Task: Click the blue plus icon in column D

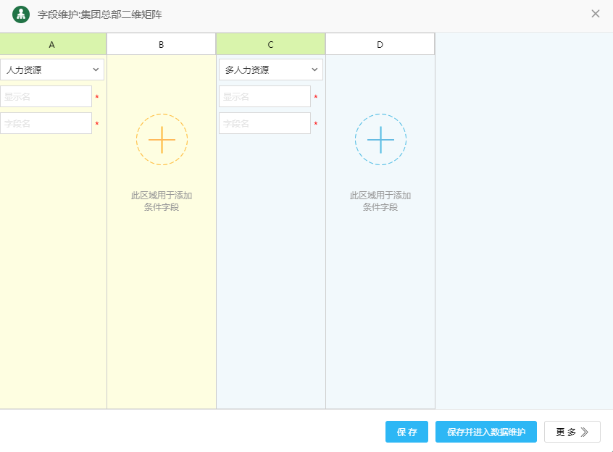Action: 380,139
